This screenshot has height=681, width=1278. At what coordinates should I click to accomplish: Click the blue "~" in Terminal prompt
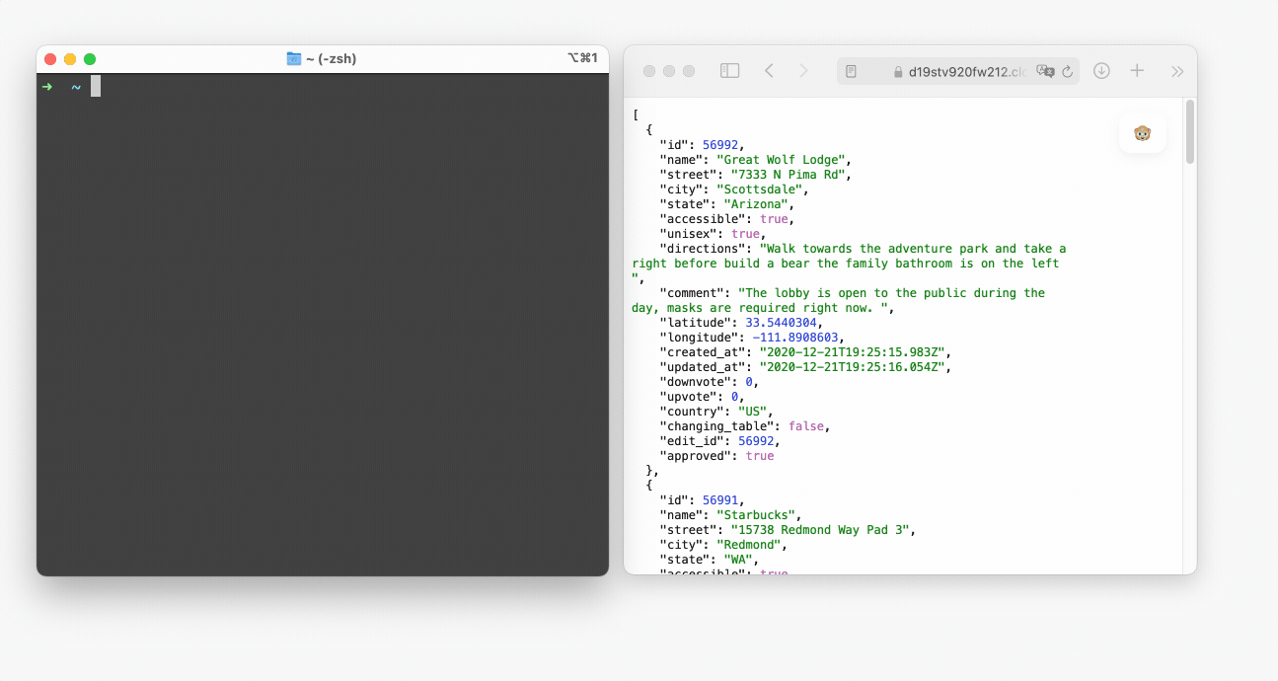coord(76,87)
